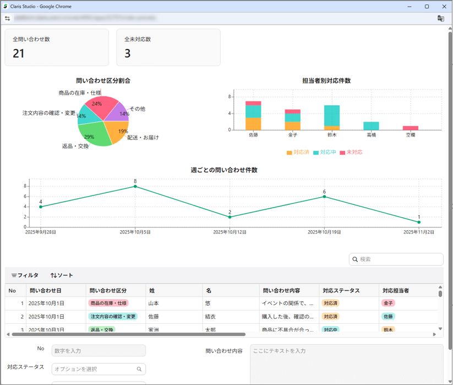Viewport: 453px width, 385px height.
Task: Select the 商品の在庫・仕様 tag in row 1
Action: (108, 303)
